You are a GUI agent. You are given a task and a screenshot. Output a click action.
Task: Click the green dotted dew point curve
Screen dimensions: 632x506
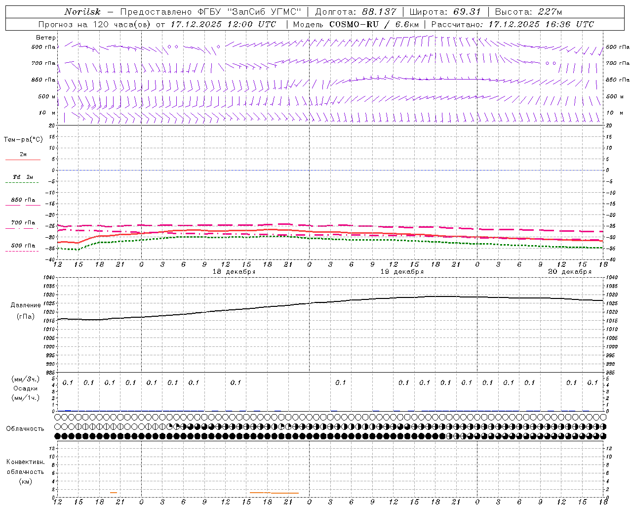[x=330, y=239]
